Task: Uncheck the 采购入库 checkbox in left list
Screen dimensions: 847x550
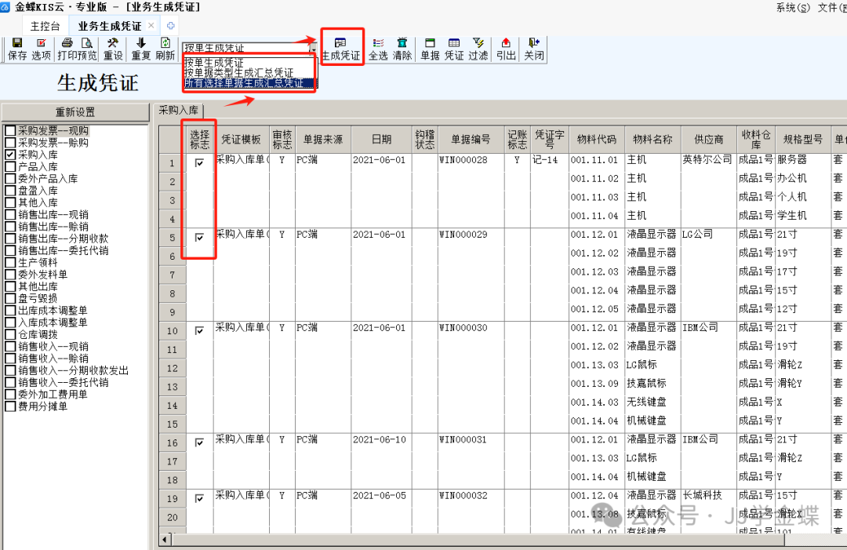Action: point(10,155)
